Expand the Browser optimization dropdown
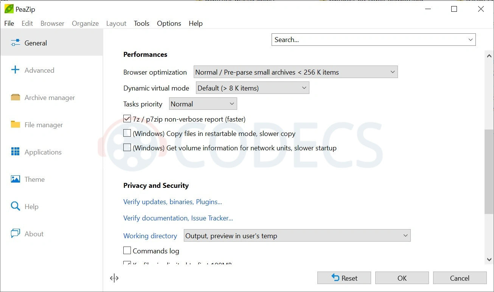This screenshot has width=494, height=292. point(295,72)
